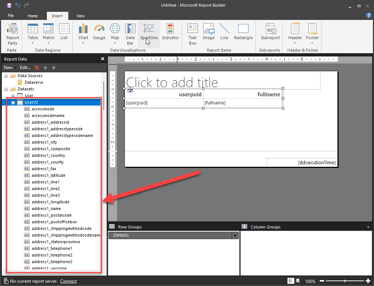The image size is (374, 286).
Task: Select the Dataverse data source
Action: pyautogui.click(x=34, y=82)
